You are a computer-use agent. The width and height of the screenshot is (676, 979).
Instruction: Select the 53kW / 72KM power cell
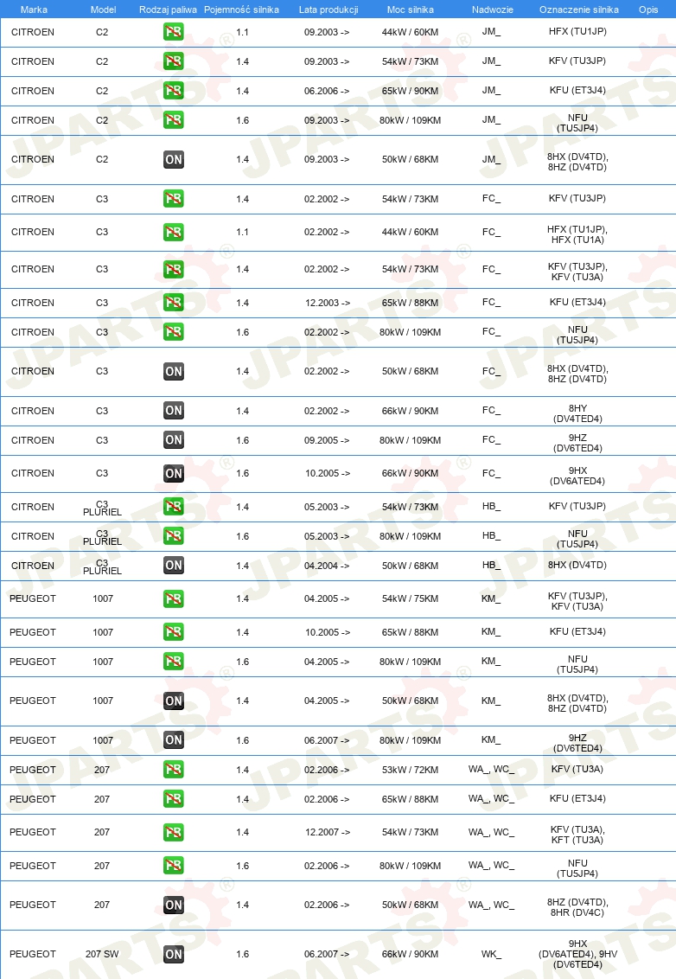(410, 770)
